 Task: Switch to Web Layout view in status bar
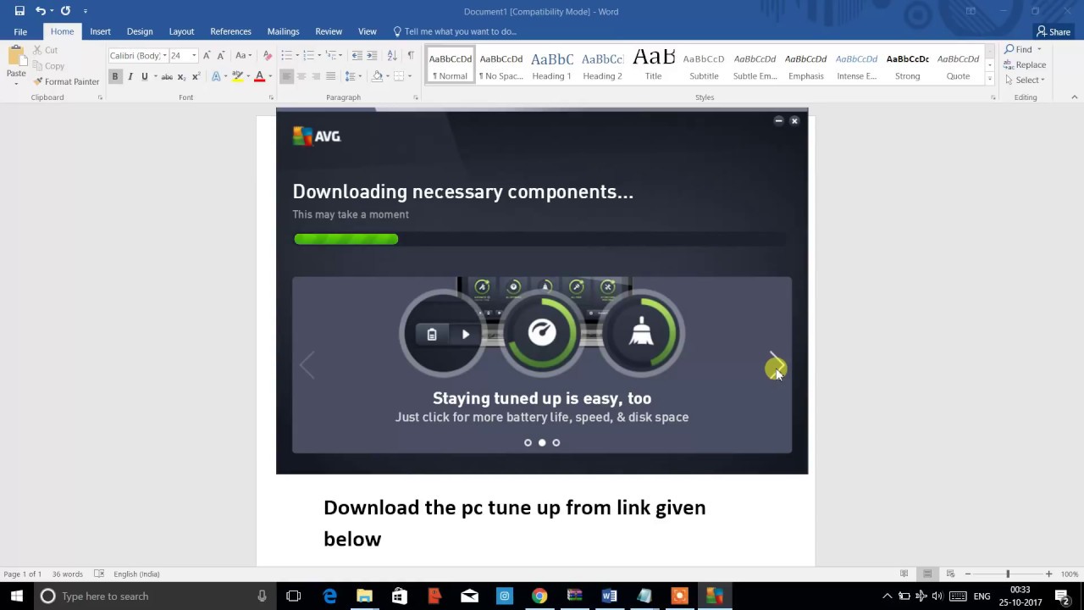pos(950,574)
